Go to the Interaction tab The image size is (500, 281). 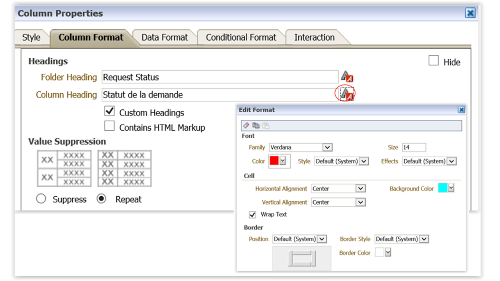coord(314,38)
